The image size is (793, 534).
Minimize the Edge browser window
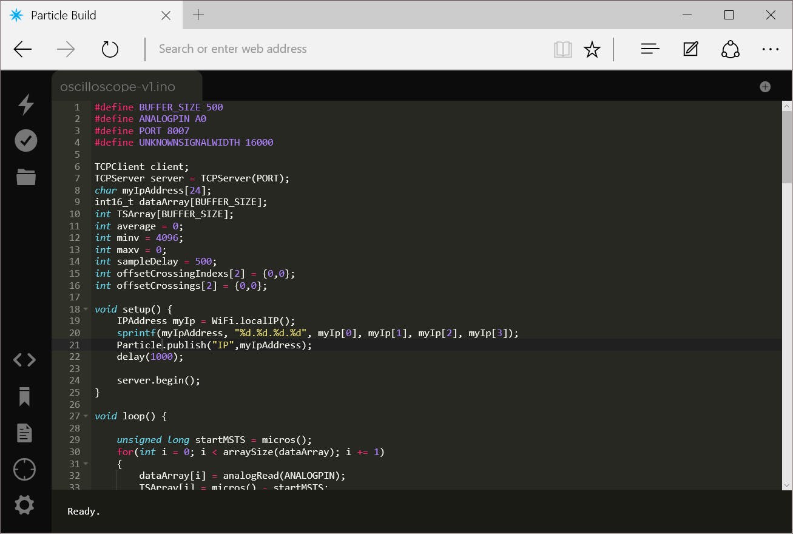point(688,15)
